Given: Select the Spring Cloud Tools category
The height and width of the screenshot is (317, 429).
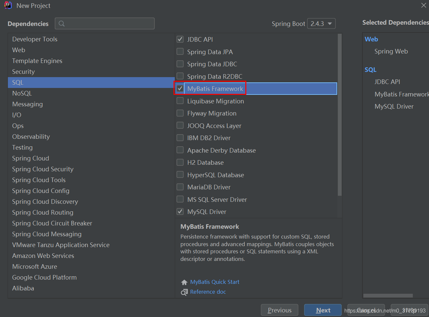Looking at the screenshot, I should pyautogui.click(x=91, y=180).
